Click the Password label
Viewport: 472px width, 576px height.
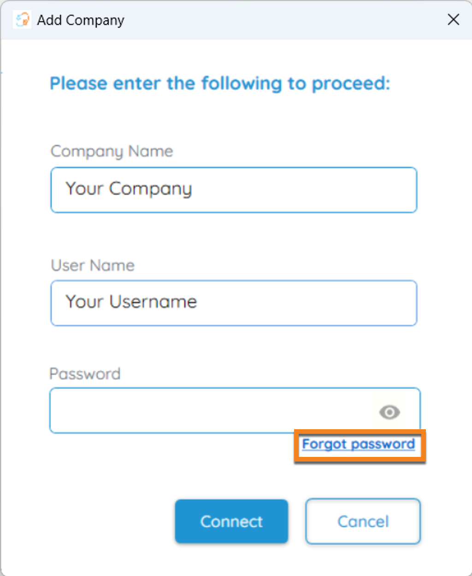point(85,373)
